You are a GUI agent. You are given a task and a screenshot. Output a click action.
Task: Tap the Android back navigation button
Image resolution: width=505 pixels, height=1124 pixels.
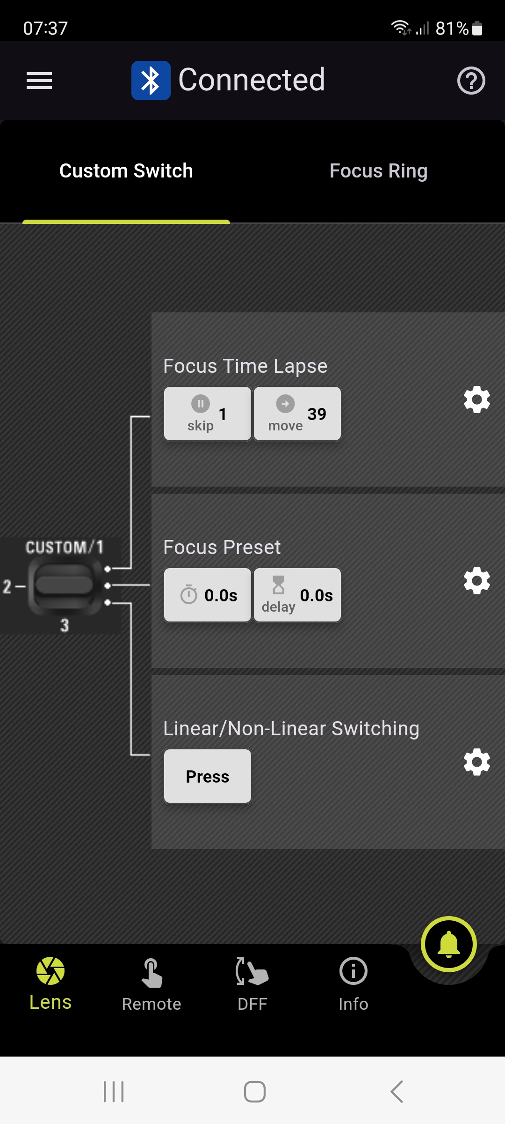(397, 1092)
